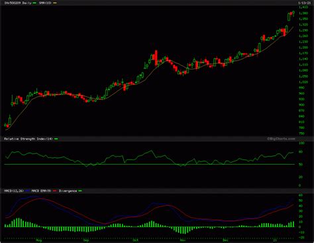Click the MACD 60 axis value
Viewport: 314px width, 243px height.
coord(300,195)
